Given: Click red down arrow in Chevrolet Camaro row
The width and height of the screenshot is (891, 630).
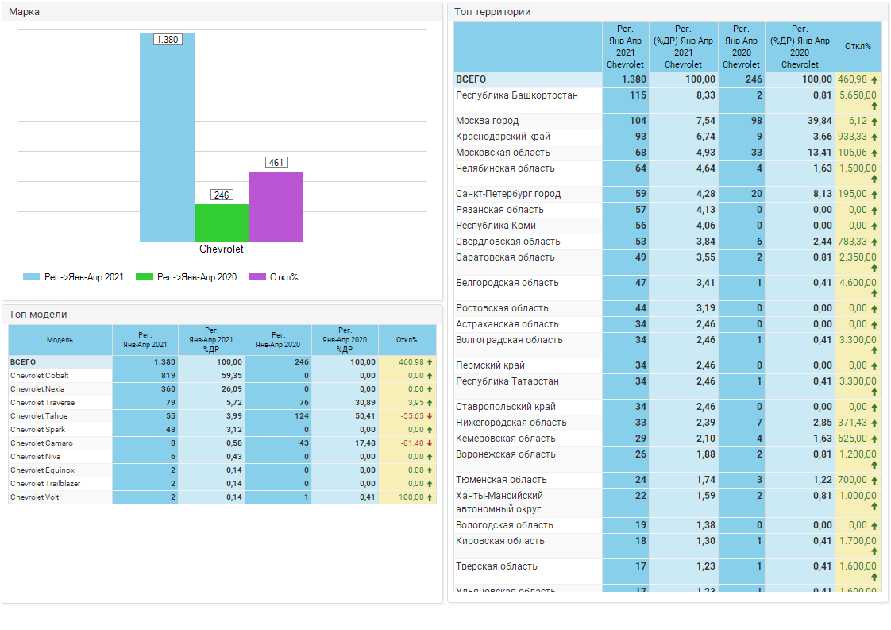Looking at the screenshot, I should point(430,443).
